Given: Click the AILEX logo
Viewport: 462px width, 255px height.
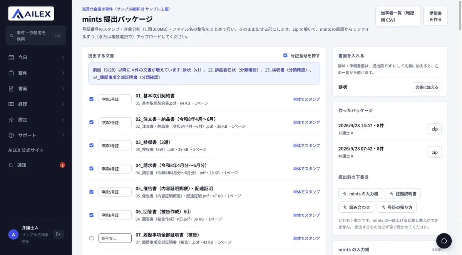Looking at the screenshot, I should (x=31, y=13).
